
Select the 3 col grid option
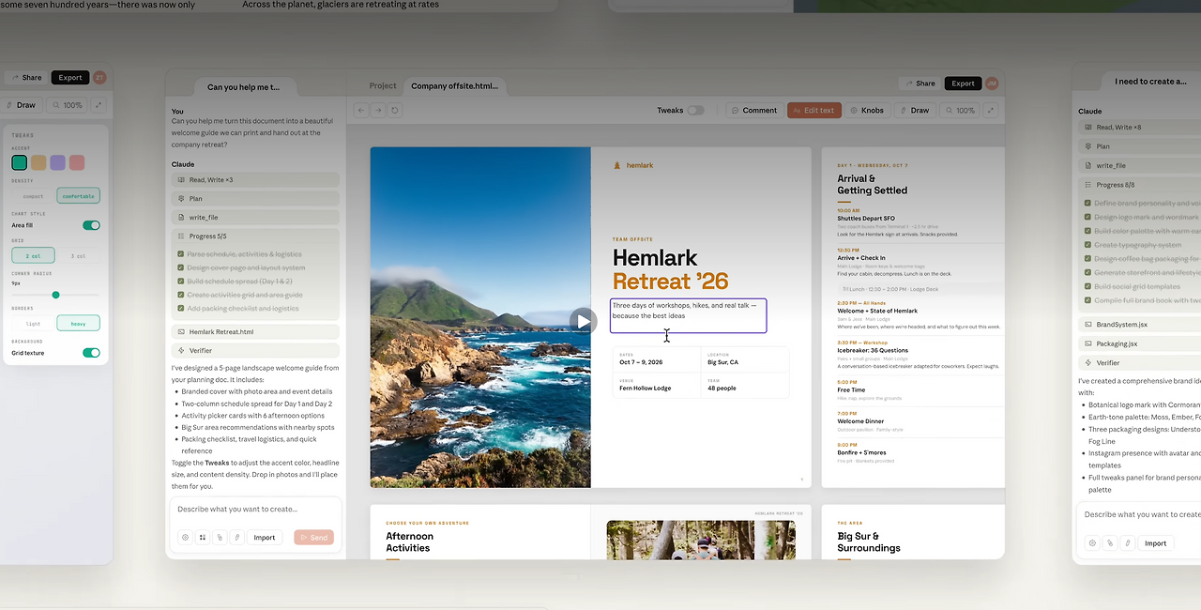coord(78,255)
